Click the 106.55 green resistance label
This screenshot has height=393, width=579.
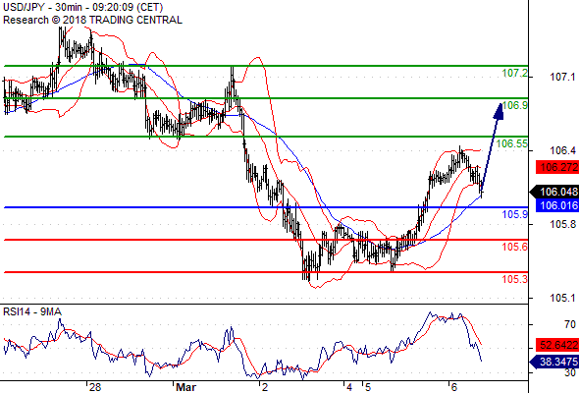pyautogui.click(x=512, y=143)
